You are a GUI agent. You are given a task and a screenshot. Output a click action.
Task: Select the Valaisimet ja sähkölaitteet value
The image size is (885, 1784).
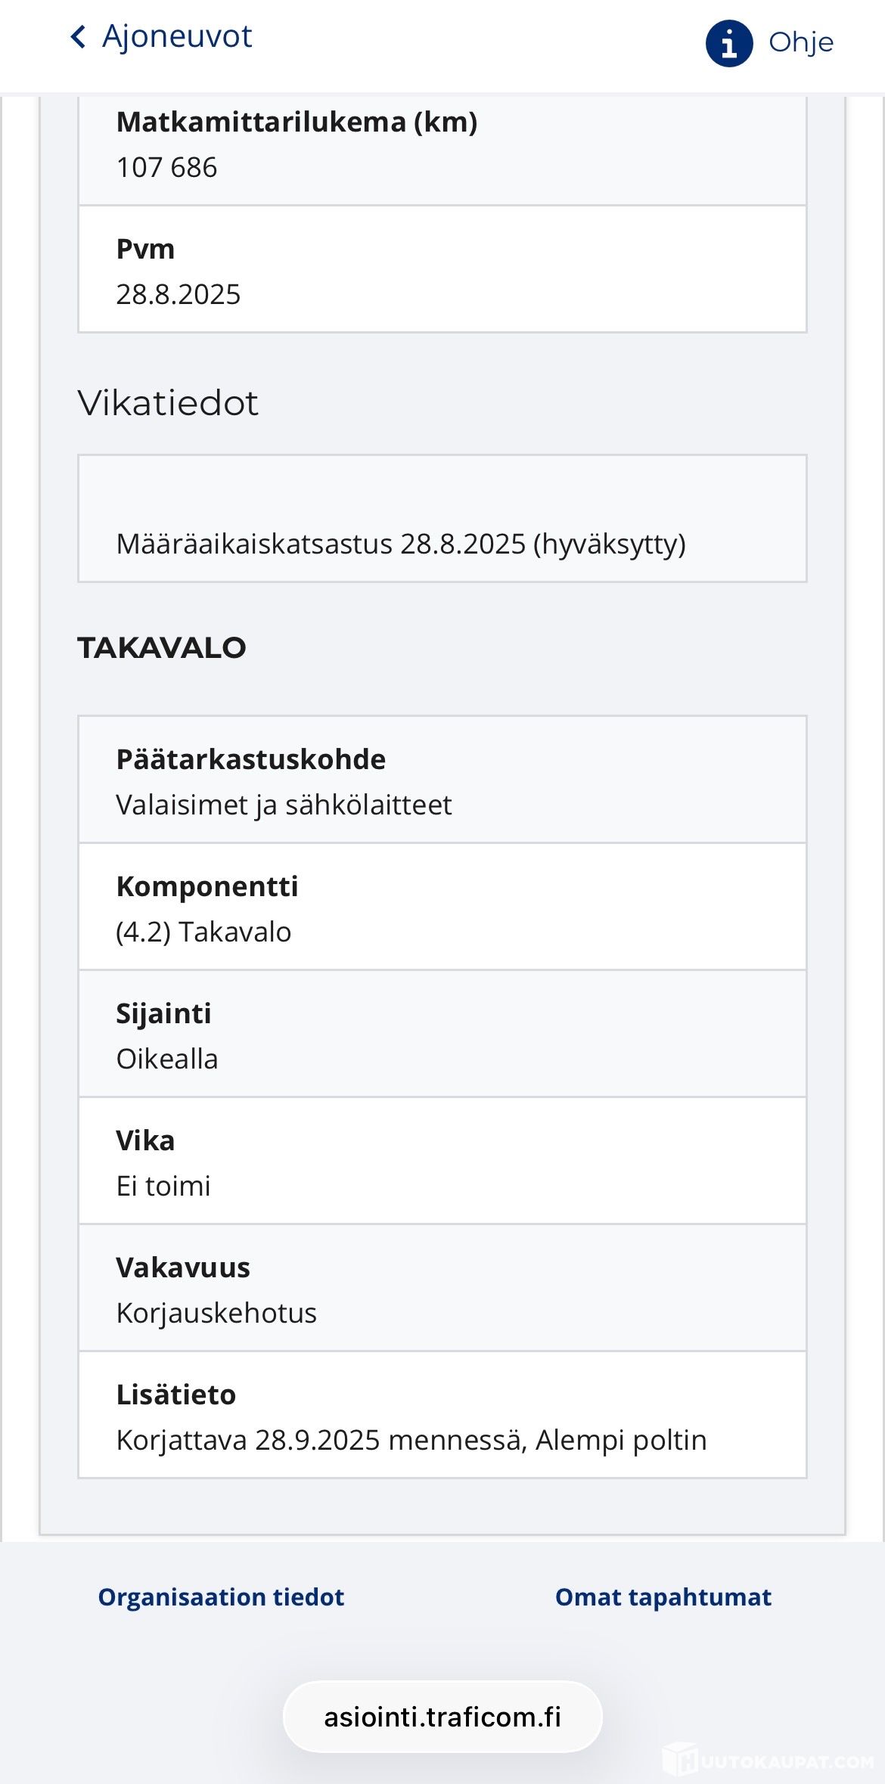click(284, 805)
